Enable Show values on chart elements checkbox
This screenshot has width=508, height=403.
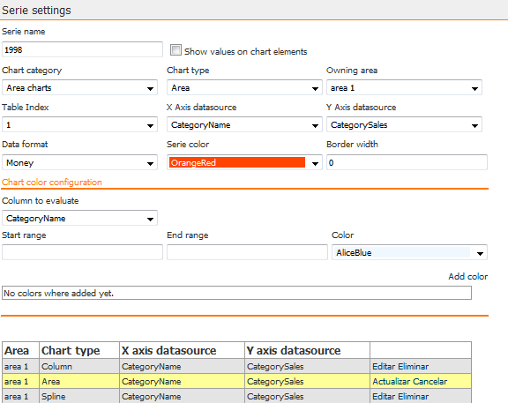(x=176, y=50)
